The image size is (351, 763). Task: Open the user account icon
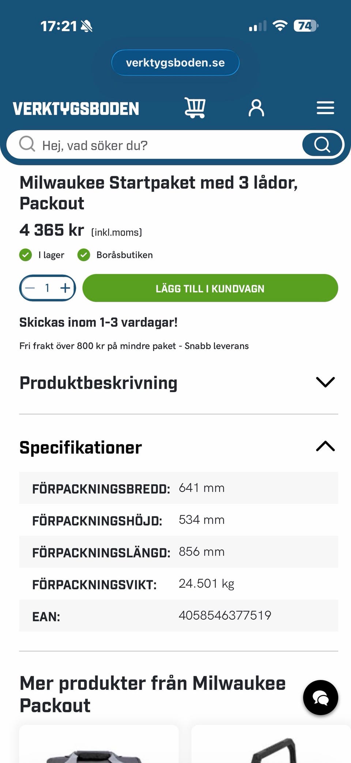(x=256, y=108)
